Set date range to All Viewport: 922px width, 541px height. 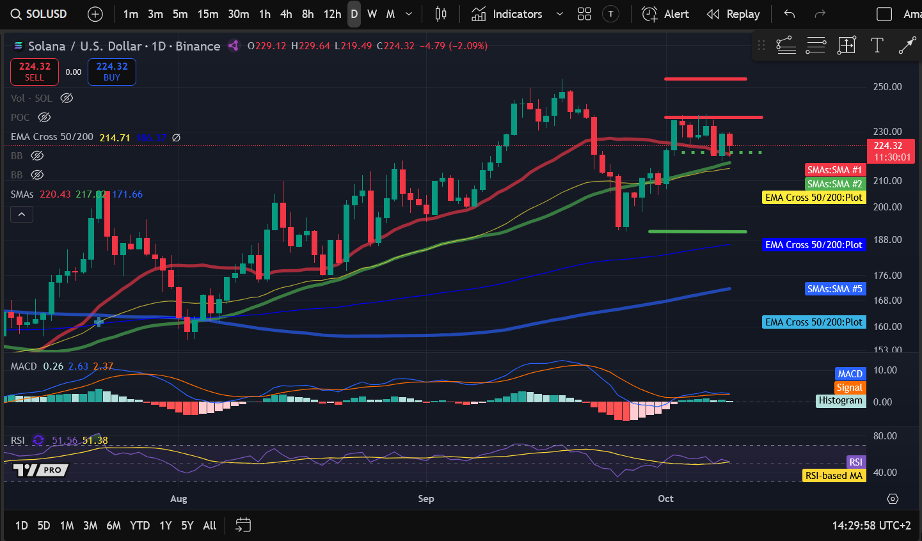point(210,526)
